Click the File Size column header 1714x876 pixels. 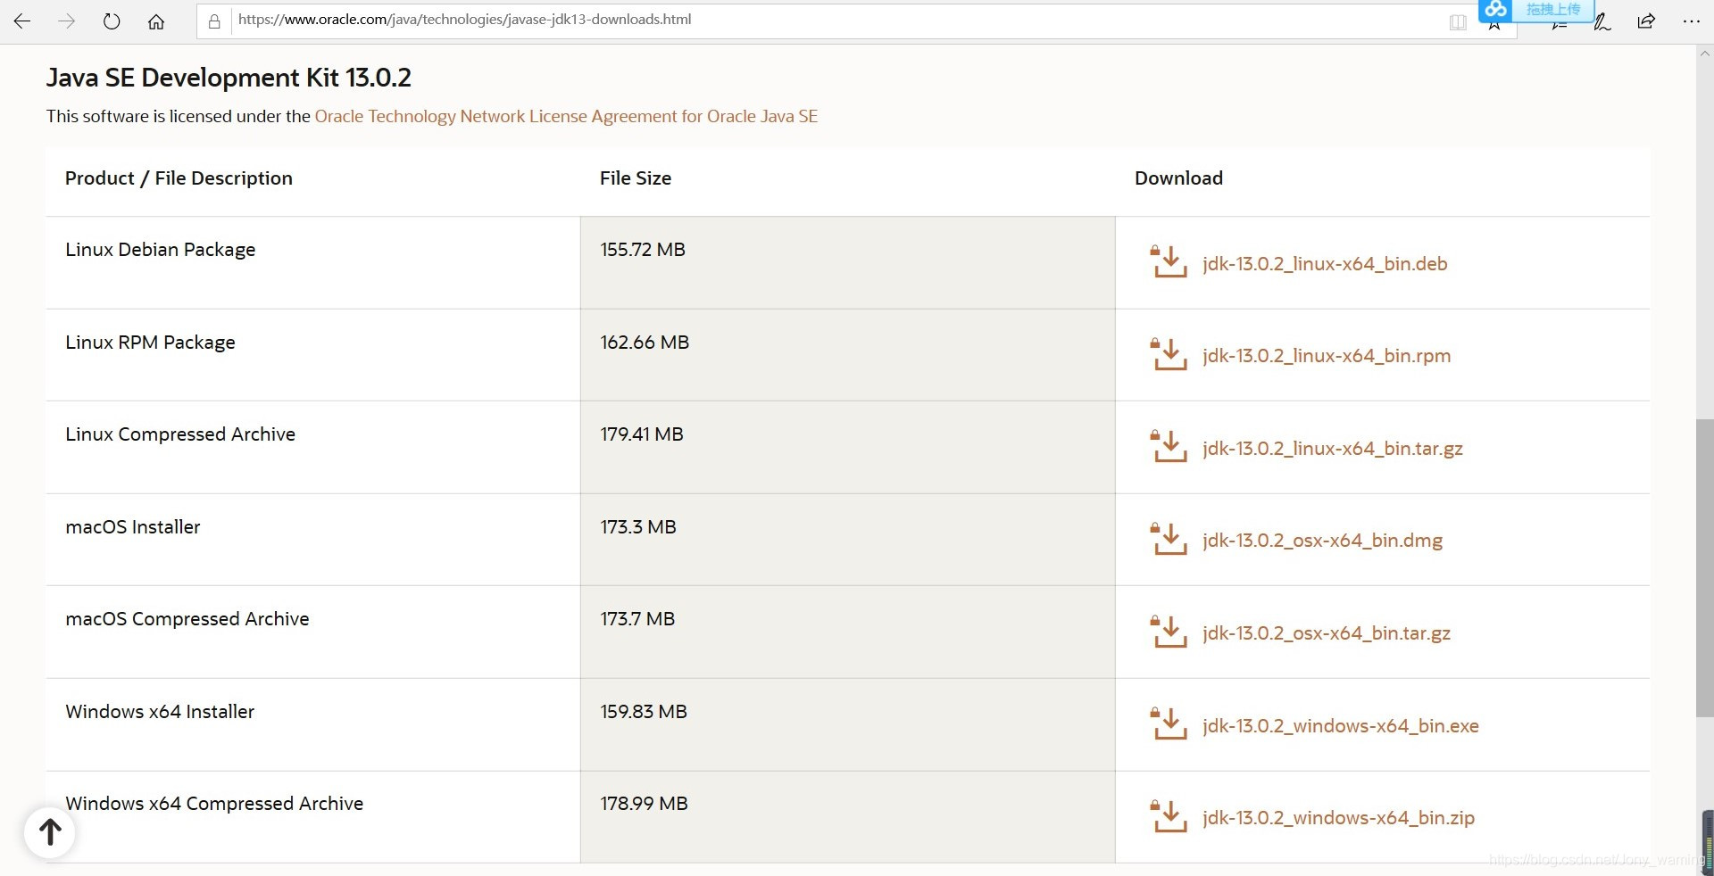[636, 178]
